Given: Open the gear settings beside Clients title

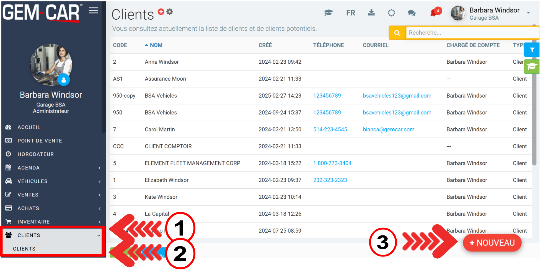Looking at the screenshot, I should click(x=170, y=12).
